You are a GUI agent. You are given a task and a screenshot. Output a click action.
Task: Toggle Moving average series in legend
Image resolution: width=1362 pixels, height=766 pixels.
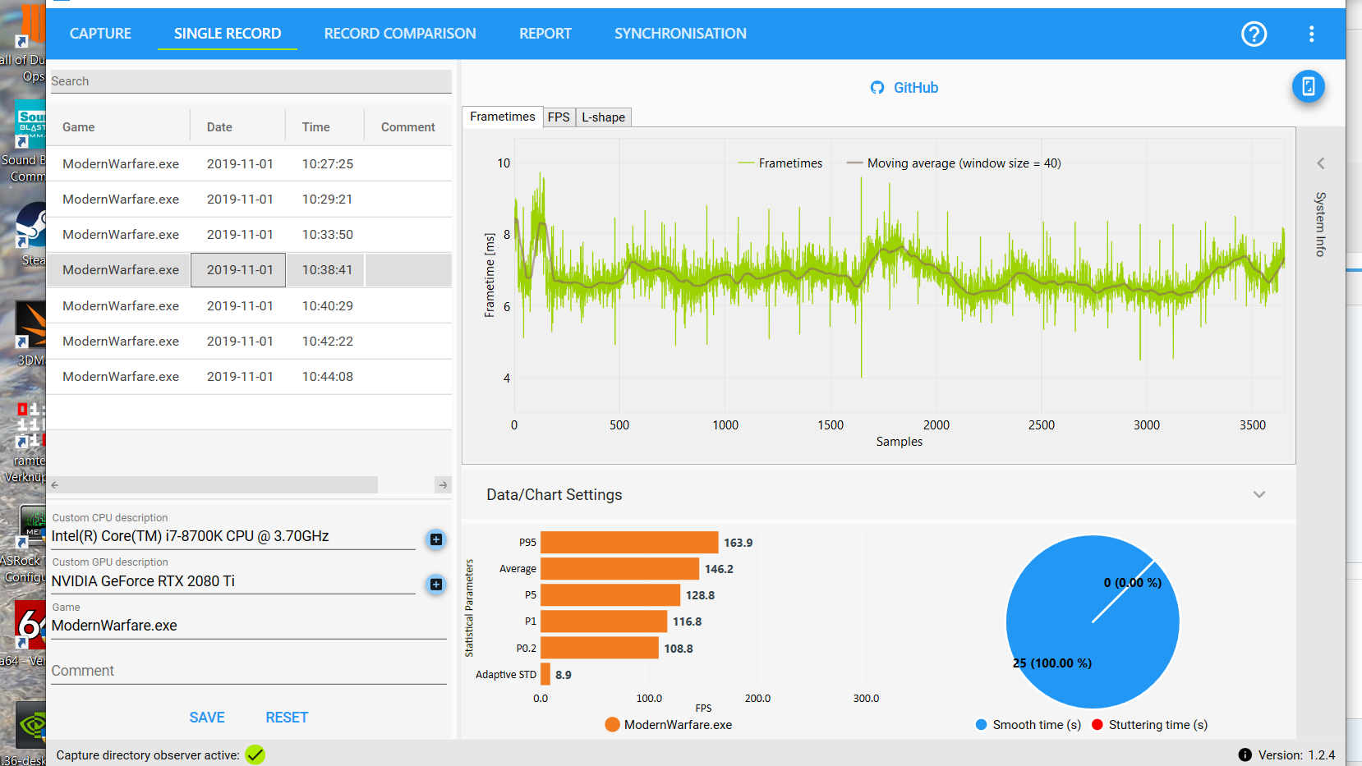(x=954, y=163)
